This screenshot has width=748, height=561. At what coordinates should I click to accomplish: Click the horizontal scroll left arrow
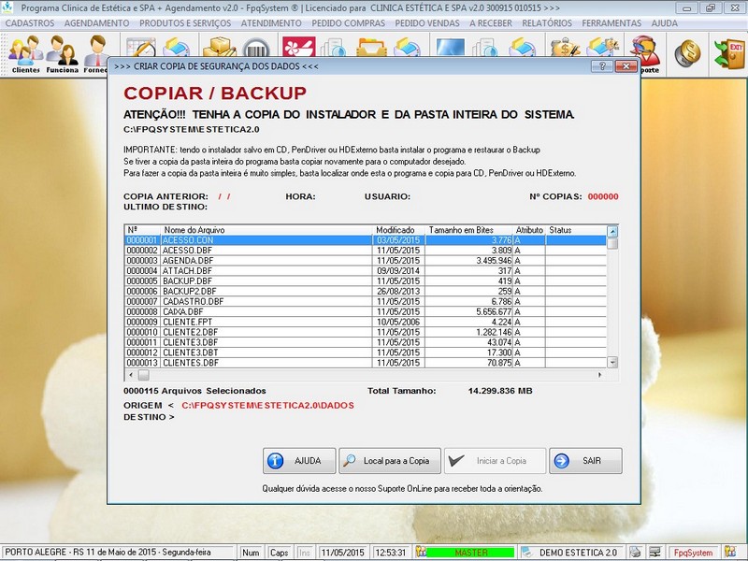131,375
